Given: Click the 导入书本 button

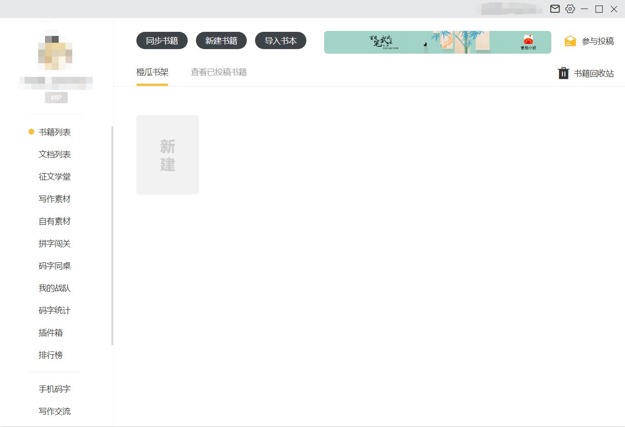Looking at the screenshot, I should (x=280, y=40).
